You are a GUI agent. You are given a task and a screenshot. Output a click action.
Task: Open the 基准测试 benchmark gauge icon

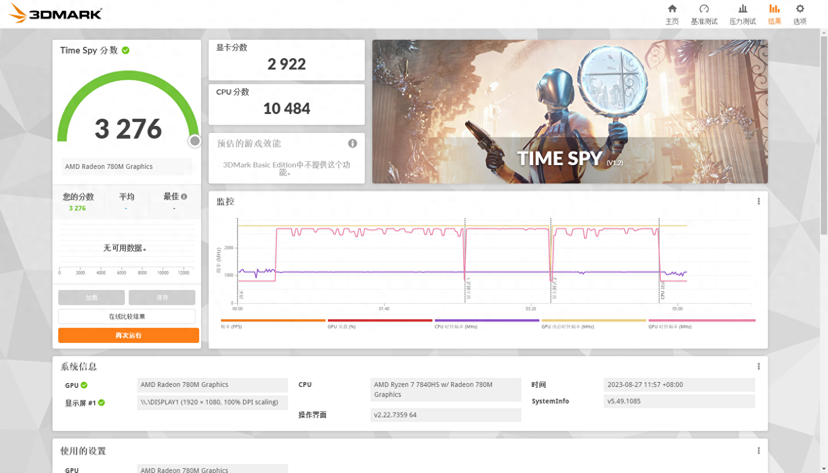click(704, 9)
